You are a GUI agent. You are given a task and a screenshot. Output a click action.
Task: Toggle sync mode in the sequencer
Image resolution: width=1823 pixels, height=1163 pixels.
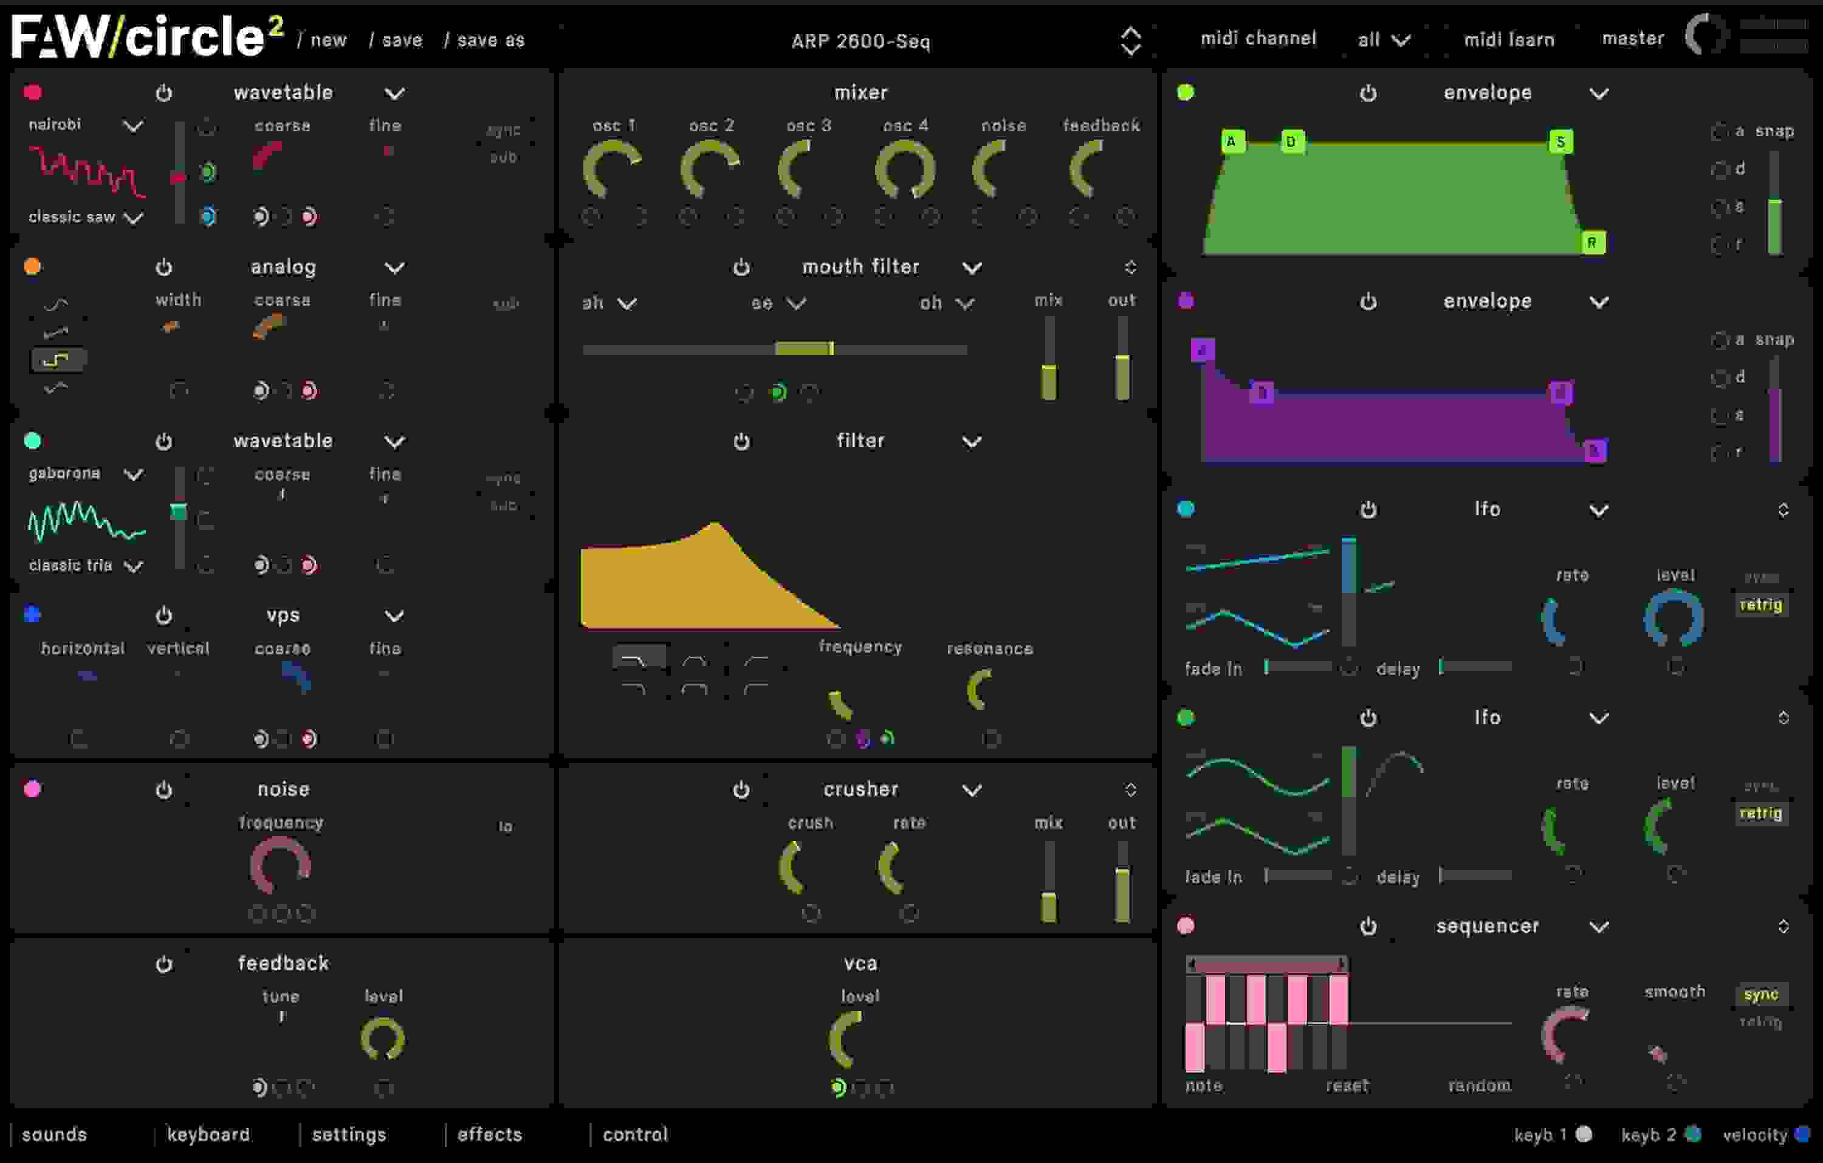pos(1762,994)
